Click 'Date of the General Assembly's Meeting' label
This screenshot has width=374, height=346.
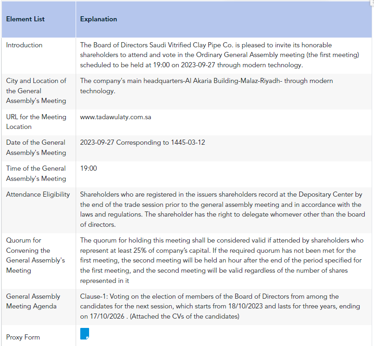click(x=36, y=147)
